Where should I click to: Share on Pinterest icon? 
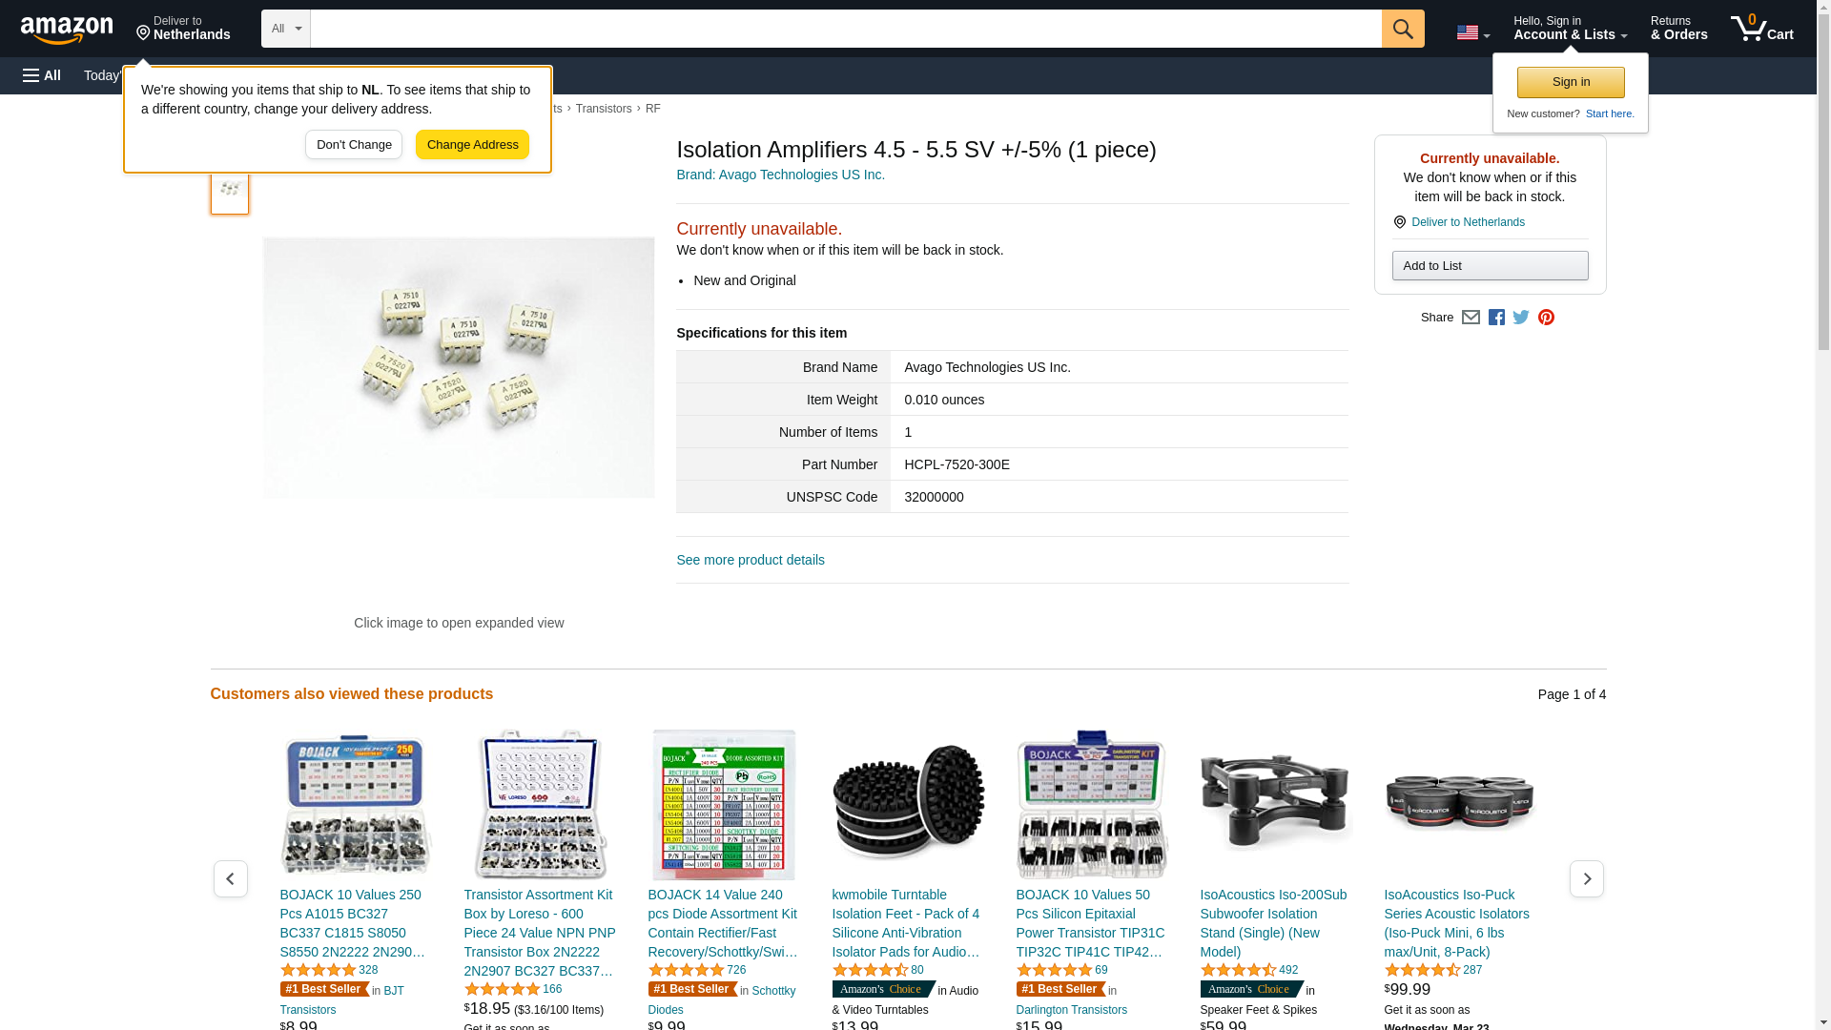[x=1546, y=318]
